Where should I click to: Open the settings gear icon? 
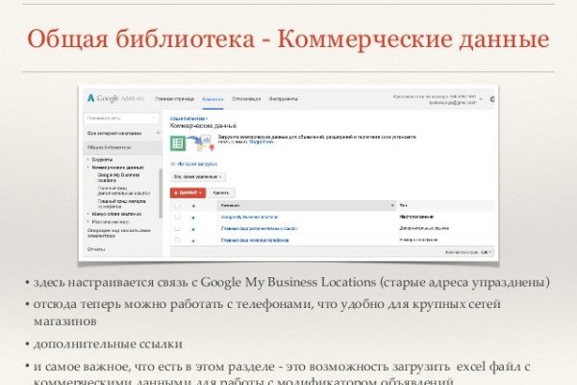click(x=491, y=99)
